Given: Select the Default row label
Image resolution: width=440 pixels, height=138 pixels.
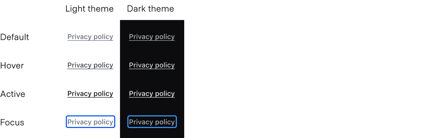Looking at the screenshot, I should 15,37.
